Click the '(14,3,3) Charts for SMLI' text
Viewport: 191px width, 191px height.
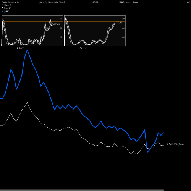pos(52,2)
